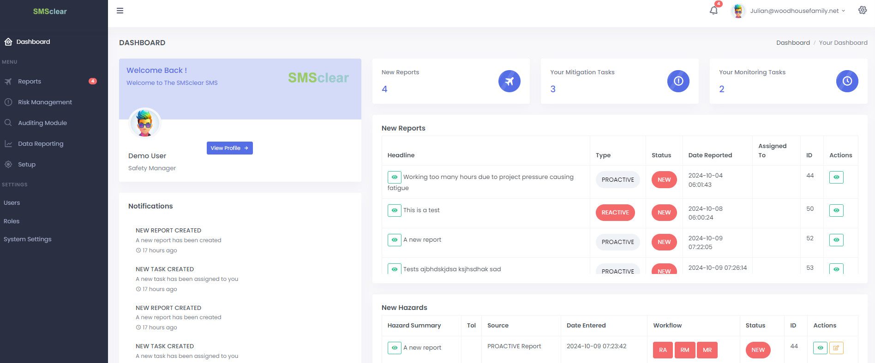The width and height of the screenshot is (875, 363).
Task: Expand the Setup menu in sidebar
Action: (27, 164)
